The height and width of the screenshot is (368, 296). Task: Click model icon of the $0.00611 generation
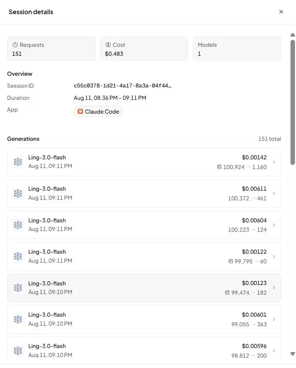pos(18,193)
